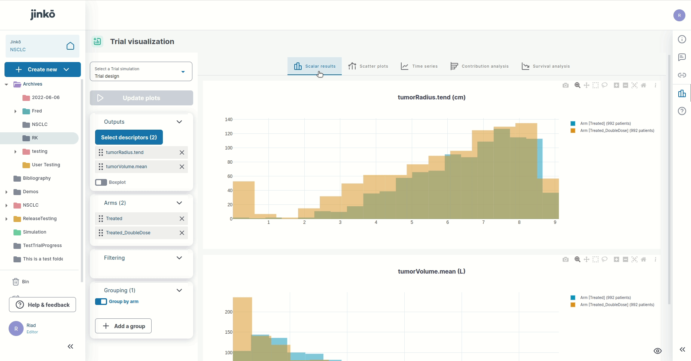Expand the Filtering section
691x361 pixels.
(179, 258)
